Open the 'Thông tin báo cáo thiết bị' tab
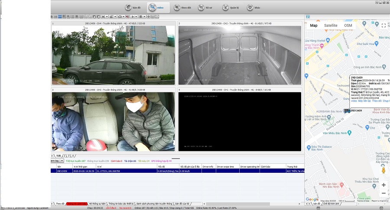Viewport: 390px width, 210px height. click(x=120, y=204)
